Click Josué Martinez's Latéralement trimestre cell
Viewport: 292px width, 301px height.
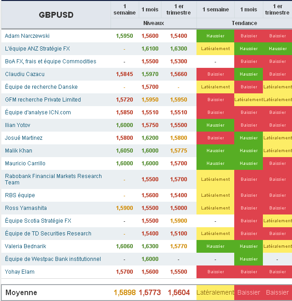click(x=277, y=138)
